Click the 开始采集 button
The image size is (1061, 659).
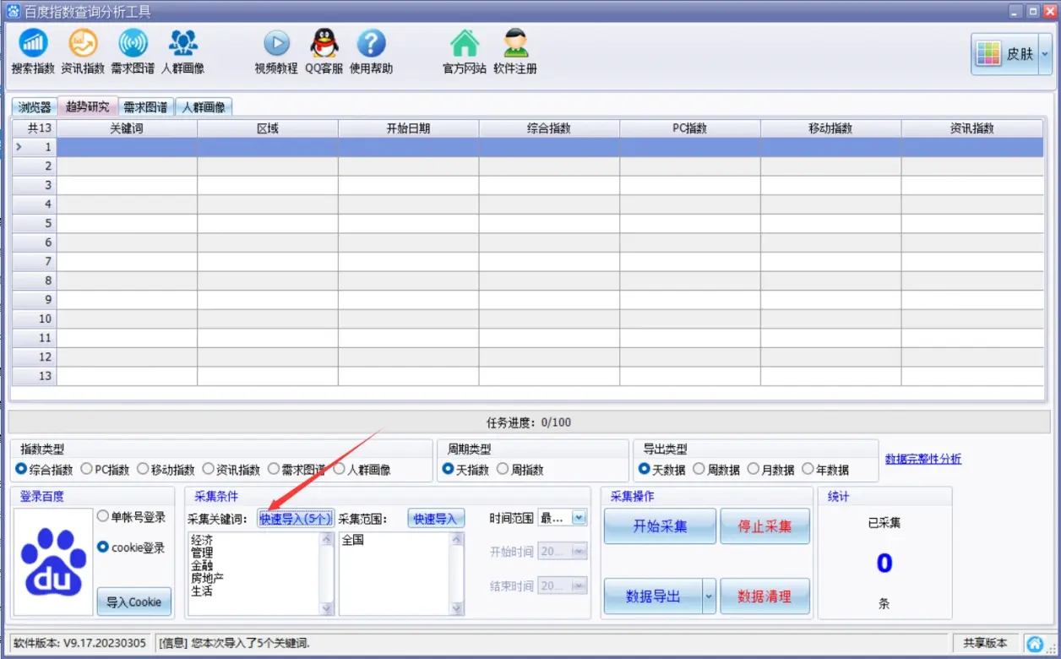click(x=660, y=526)
